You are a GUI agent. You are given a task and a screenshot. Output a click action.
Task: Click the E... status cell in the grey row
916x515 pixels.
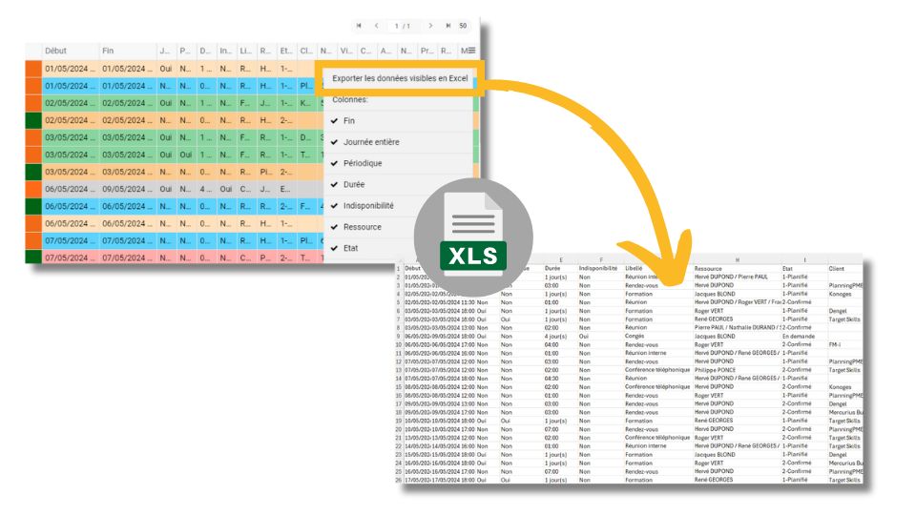(x=285, y=189)
